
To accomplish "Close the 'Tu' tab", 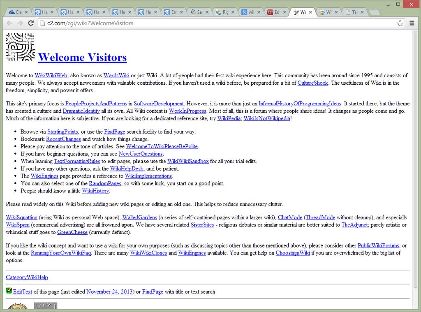I will point(362,12).
